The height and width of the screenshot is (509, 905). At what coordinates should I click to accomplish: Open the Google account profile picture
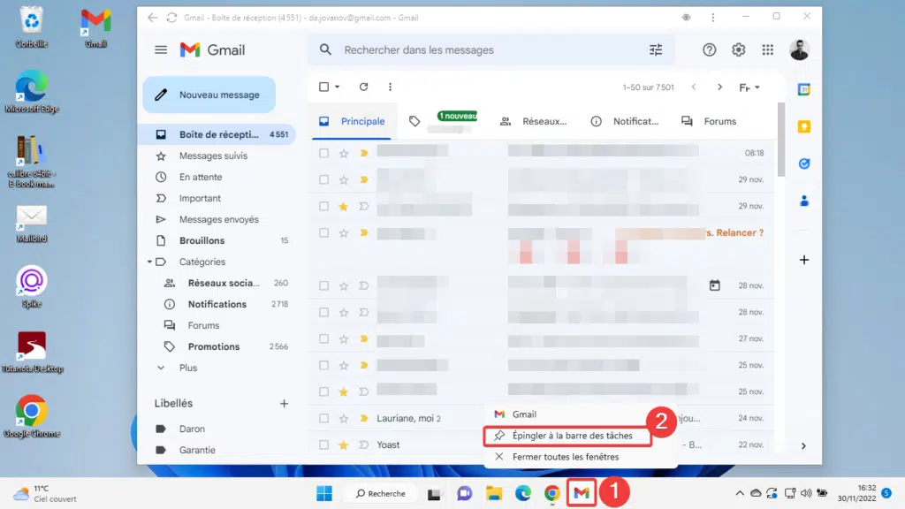point(799,50)
